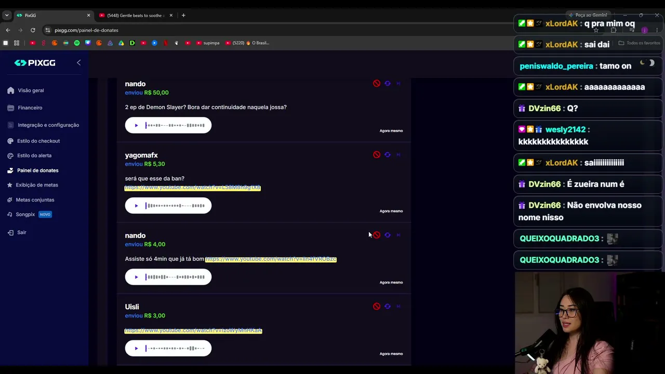
Task: Go to Integração e configuração
Action: tap(43, 125)
